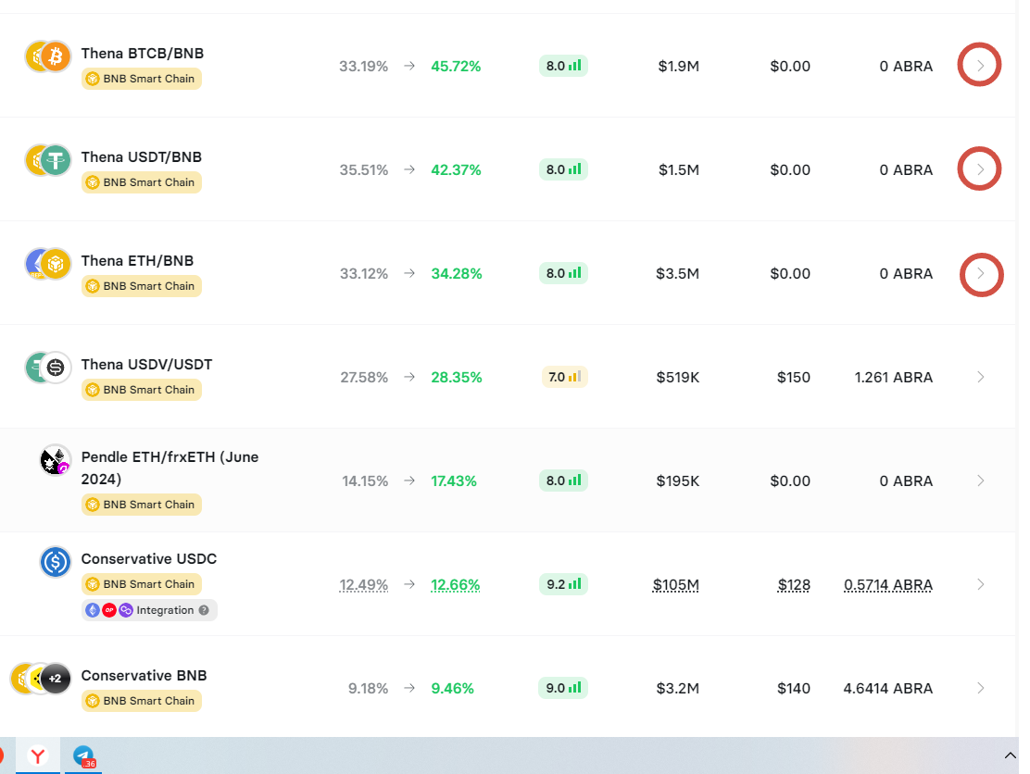Open the Thena ETH/BNB row chevron
Screen dimensions: 1030x774
coord(980,273)
